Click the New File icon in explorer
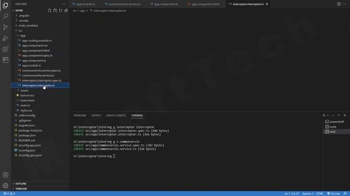This screenshot has width=350, height=196. point(50,10)
